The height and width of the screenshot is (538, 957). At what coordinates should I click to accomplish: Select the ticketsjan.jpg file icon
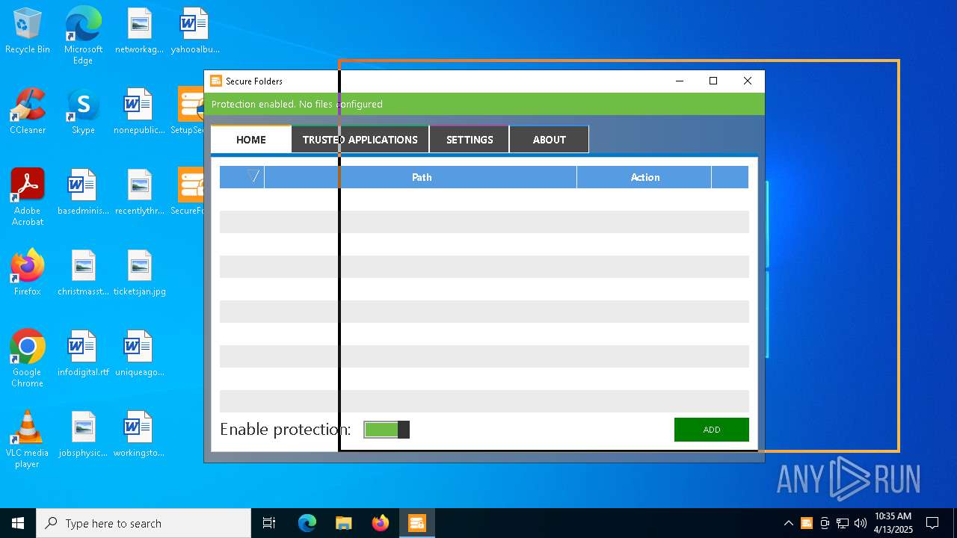coord(139,273)
